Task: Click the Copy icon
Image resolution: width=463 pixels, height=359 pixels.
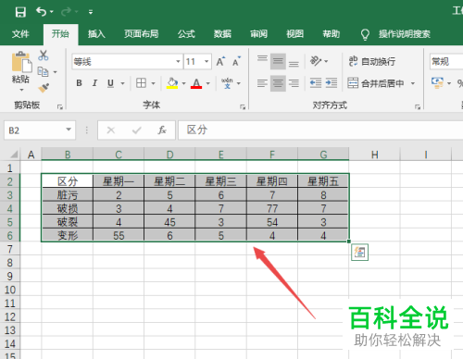Action: coord(43,72)
